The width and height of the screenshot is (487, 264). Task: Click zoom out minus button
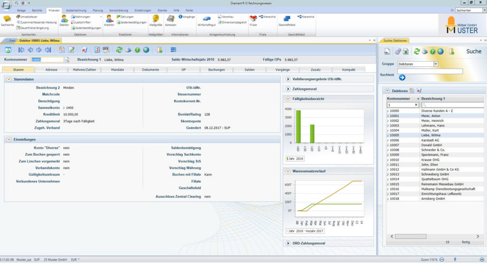(x=442, y=260)
